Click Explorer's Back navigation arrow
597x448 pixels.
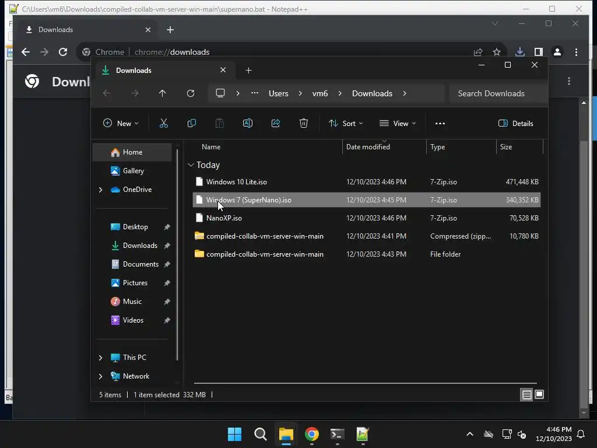coord(107,93)
